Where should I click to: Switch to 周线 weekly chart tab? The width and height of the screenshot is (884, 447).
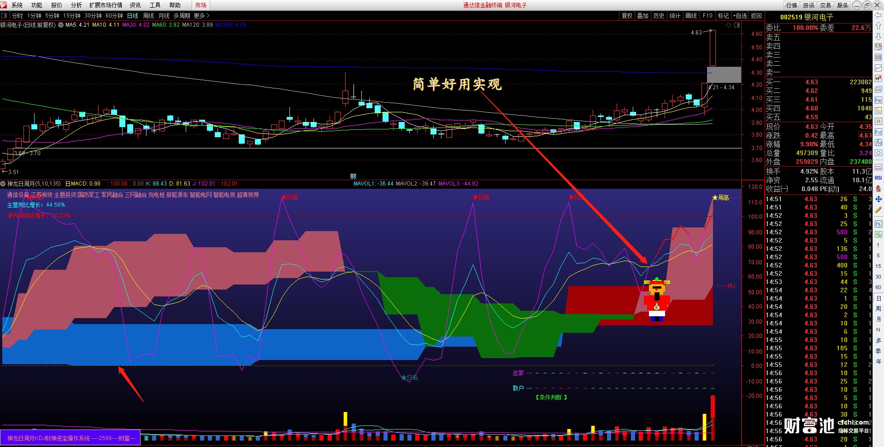[148, 16]
